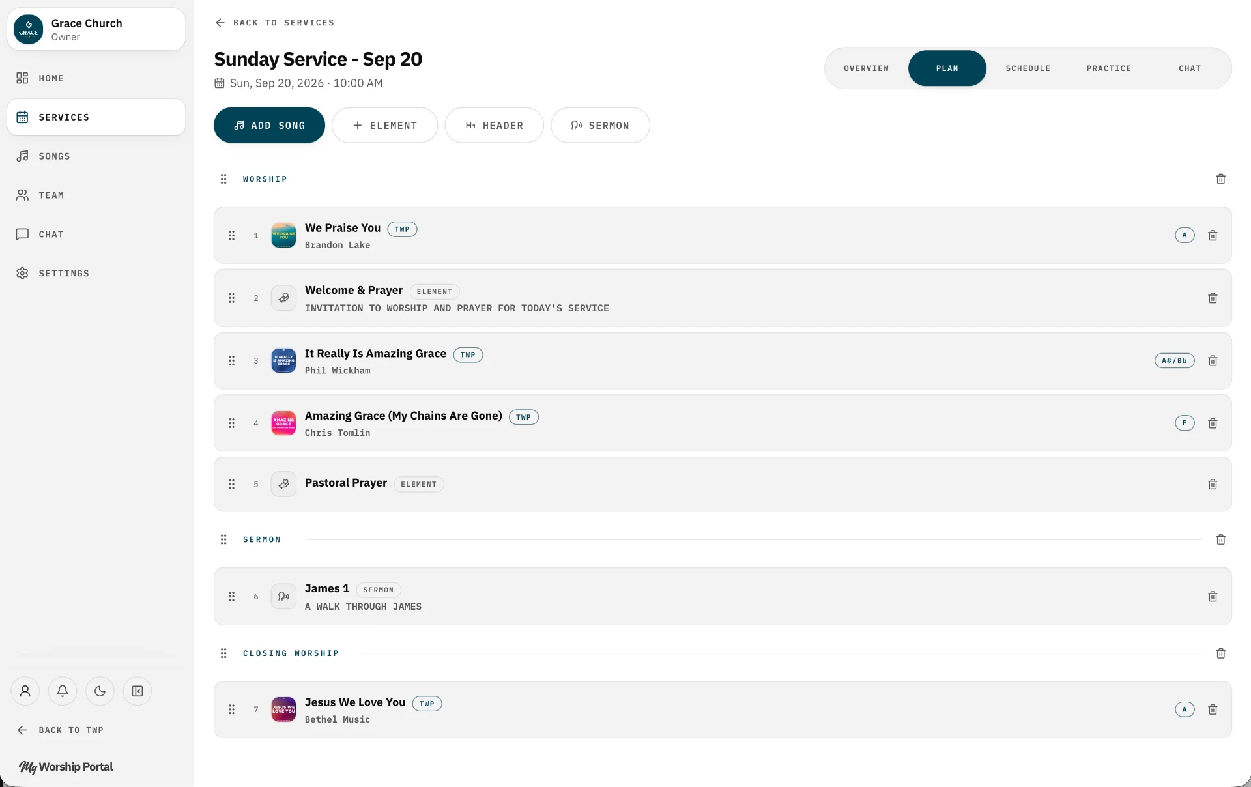Delete the Closing Worship header
This screenshot has height=787, width=1251.
(1220, 653)
